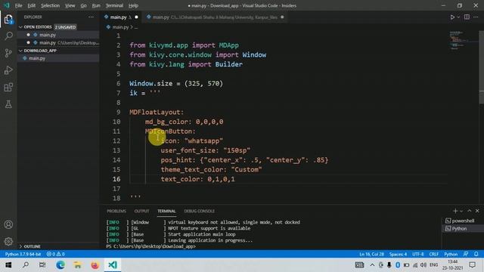Open the Go menu

pos(83,5)
